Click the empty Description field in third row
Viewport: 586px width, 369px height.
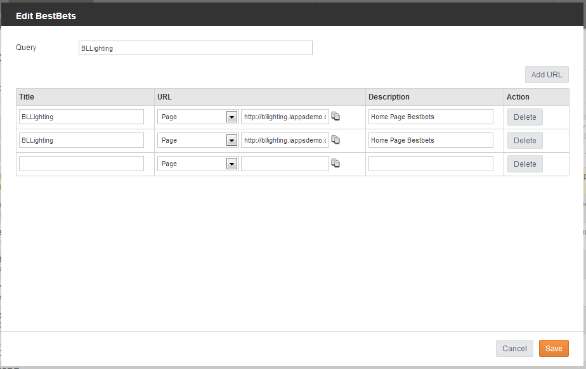[431, 164]
